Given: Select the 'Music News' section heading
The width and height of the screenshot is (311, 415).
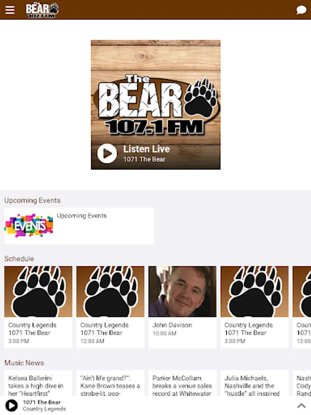Looking at the screenshot, I should (x=24, y=363).
